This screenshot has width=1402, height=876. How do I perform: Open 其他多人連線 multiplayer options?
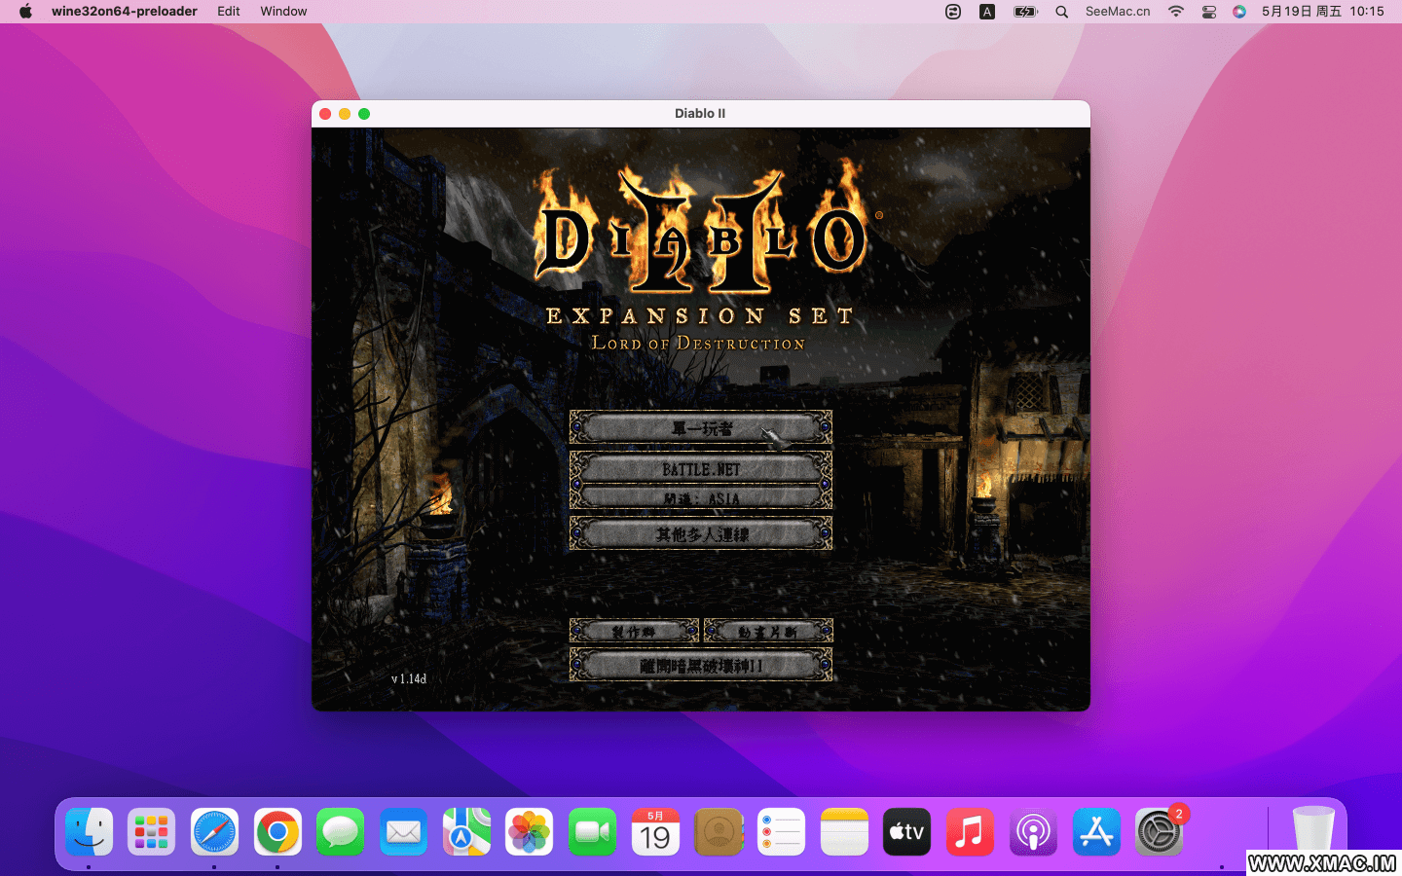coord(701,533)
